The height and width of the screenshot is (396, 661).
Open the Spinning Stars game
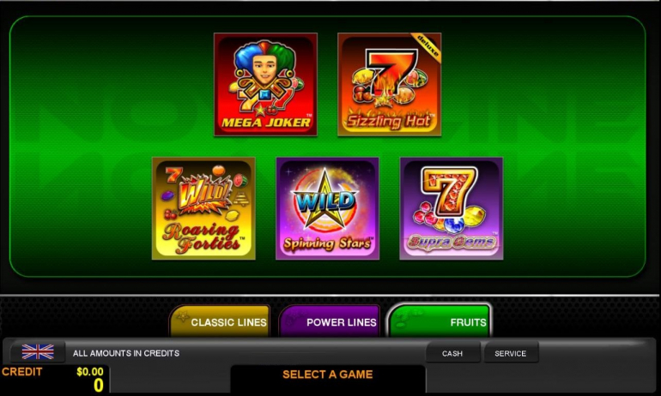click(328, 209)
